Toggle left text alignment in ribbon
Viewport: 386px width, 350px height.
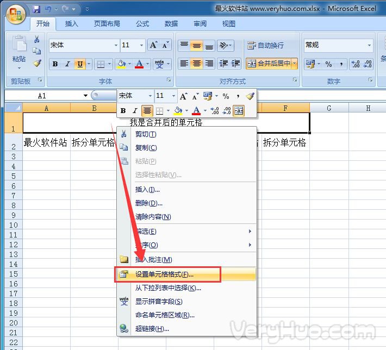click(184, 64)
